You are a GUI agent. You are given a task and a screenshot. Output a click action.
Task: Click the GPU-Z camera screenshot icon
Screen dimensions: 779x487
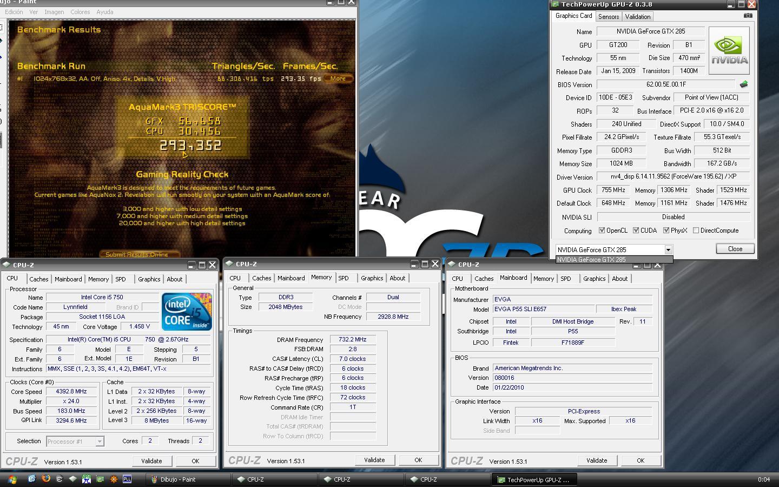pyautogui.click(x=748, y=16)
